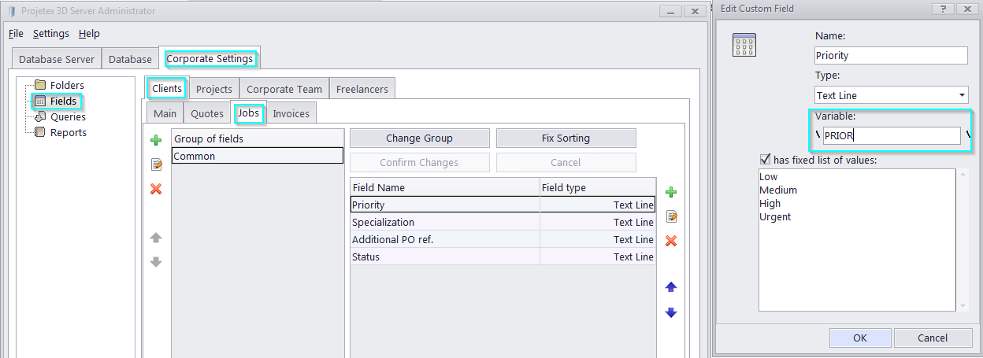Click the Change Group button
Image resolution: width=983 pixels, height=358 pixels.
(x=419, y=138)
